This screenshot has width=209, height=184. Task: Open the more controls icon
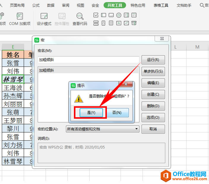(134, 23)
